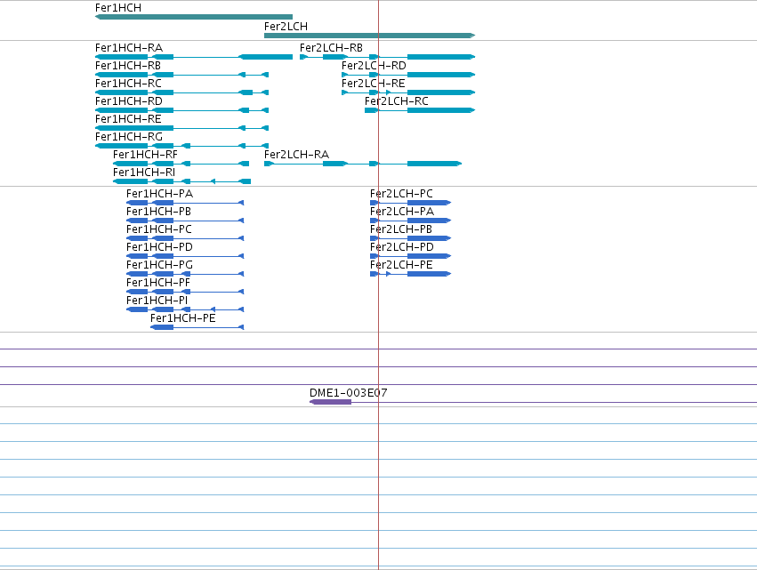Click the Fer2LCH-PB protein label

pos(401,229)
